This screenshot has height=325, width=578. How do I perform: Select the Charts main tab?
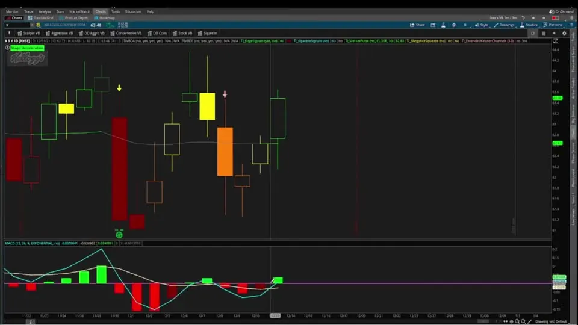pyautogui.click(x=101, y=11)
